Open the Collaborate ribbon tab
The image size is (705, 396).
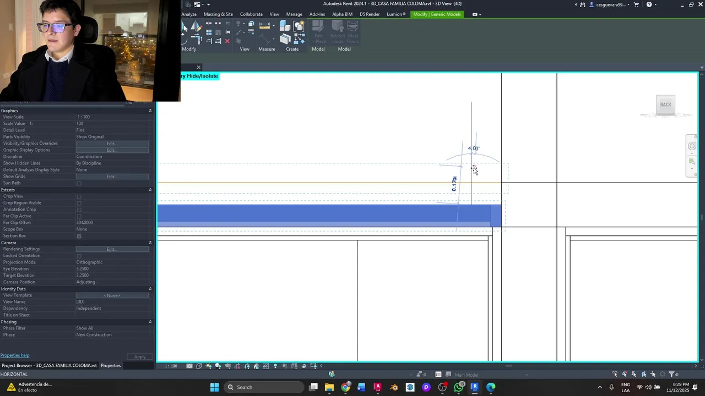(x=251, y=14)
